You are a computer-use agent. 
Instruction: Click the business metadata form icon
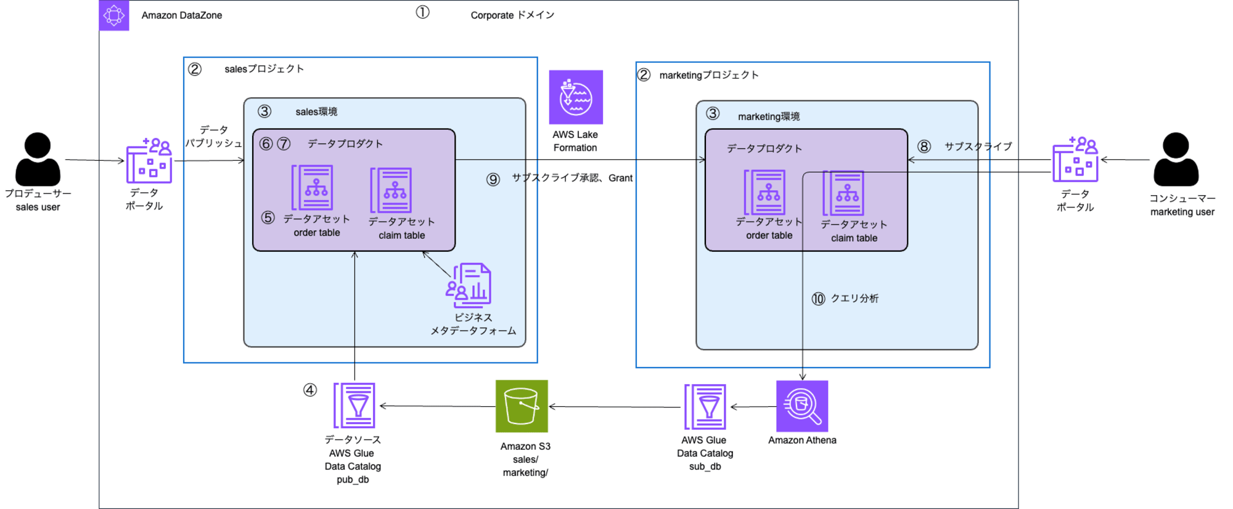[469, 286]
